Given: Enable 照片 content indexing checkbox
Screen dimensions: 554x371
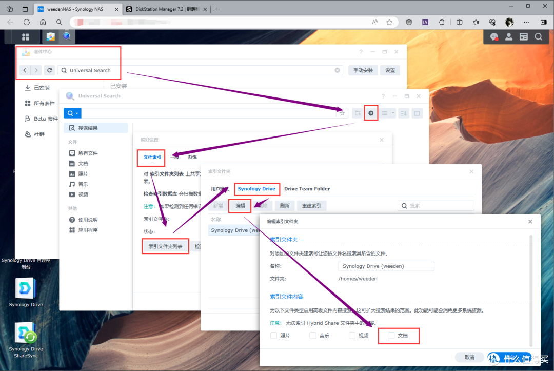Looking at the screenshot, I should click(273, 335).
